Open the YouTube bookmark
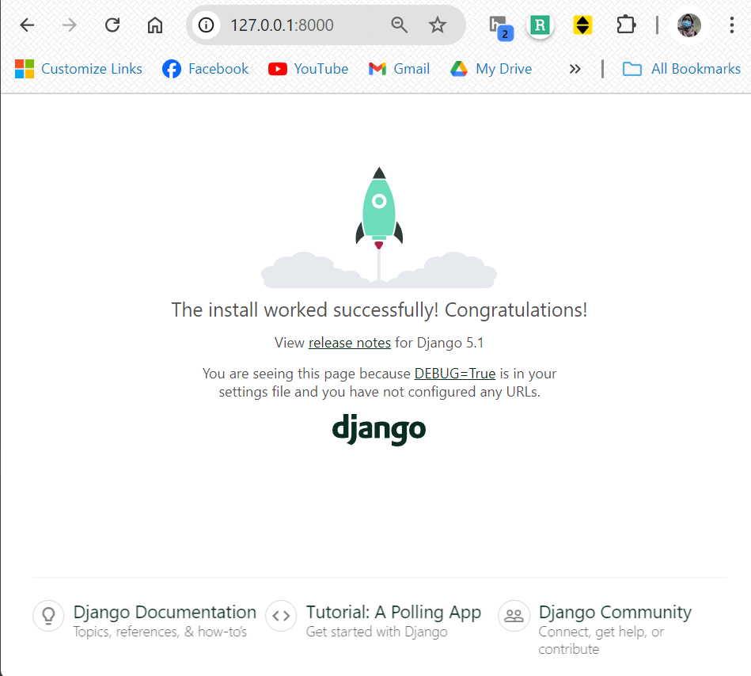The width and height of the screenshot is (751, 676). pyautogui.click(x=308, y=69)
